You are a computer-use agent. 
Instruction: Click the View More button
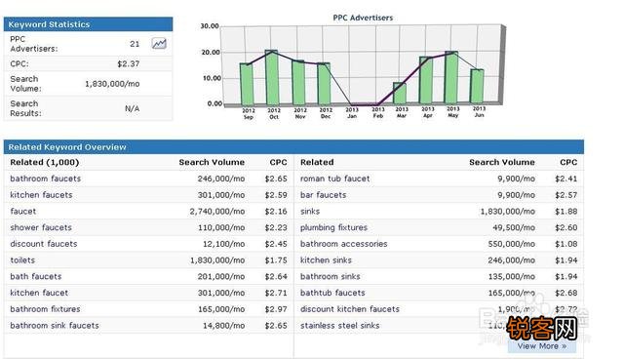(542, 346)
